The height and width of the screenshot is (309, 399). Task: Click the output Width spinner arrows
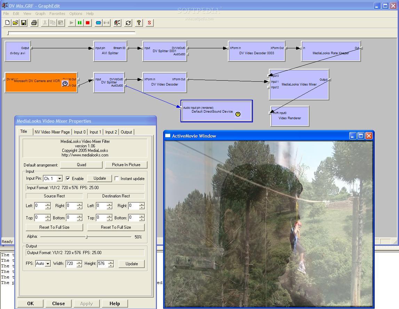(x=79, y=264)
